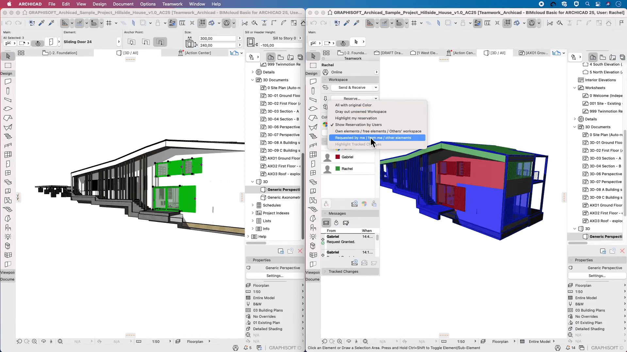Expand Details folder in right Navigator
627x352 pixels.
[574, 119]
